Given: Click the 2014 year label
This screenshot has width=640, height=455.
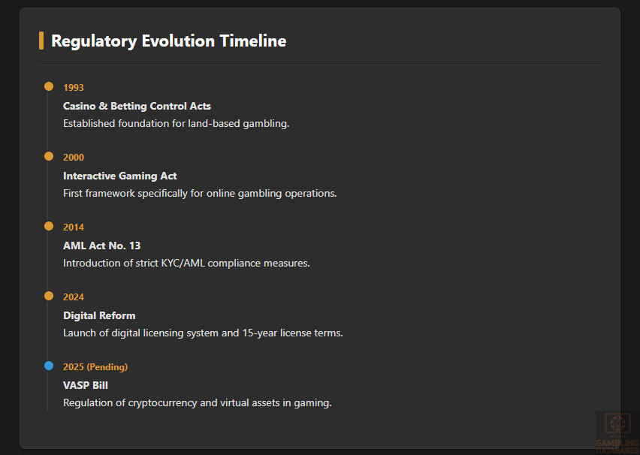Looking at the screenshot, I should tap(74, 227).
